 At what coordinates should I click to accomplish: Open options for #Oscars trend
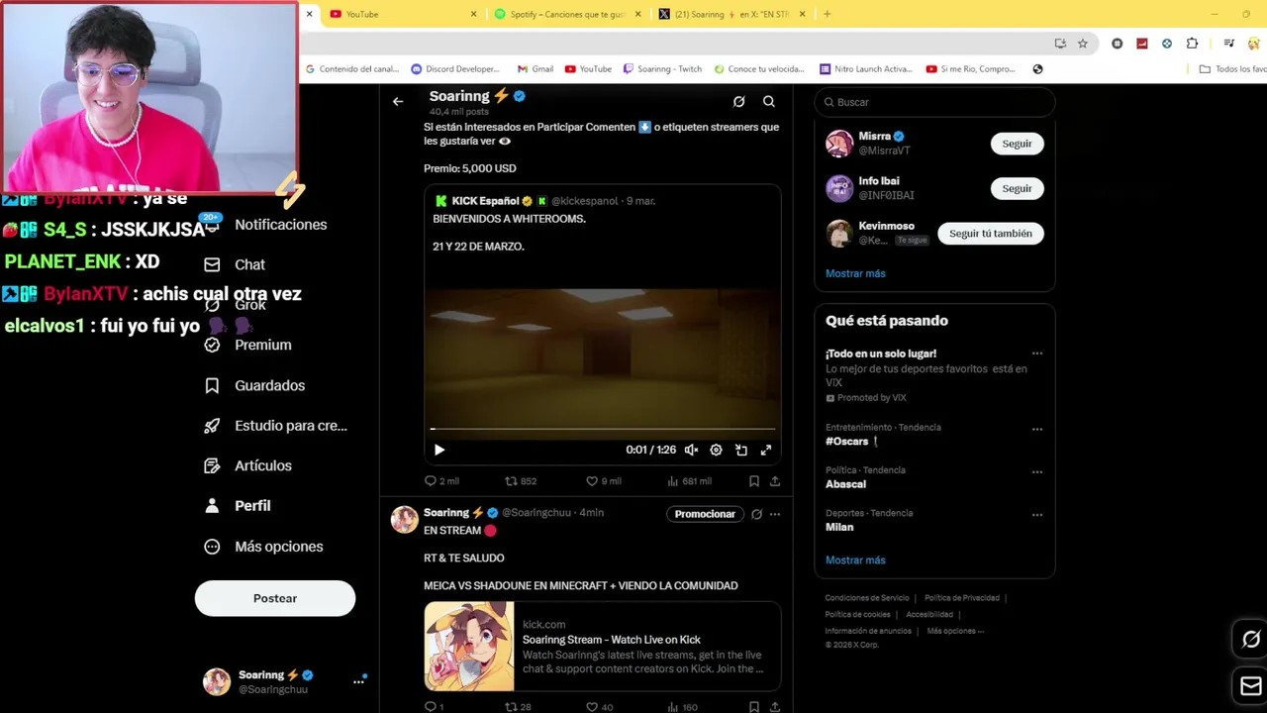[x=1037, y=430]
